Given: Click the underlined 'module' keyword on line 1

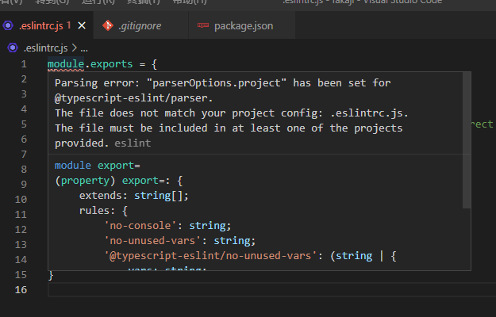Looking at the screenshot, I should coord(66,64).
